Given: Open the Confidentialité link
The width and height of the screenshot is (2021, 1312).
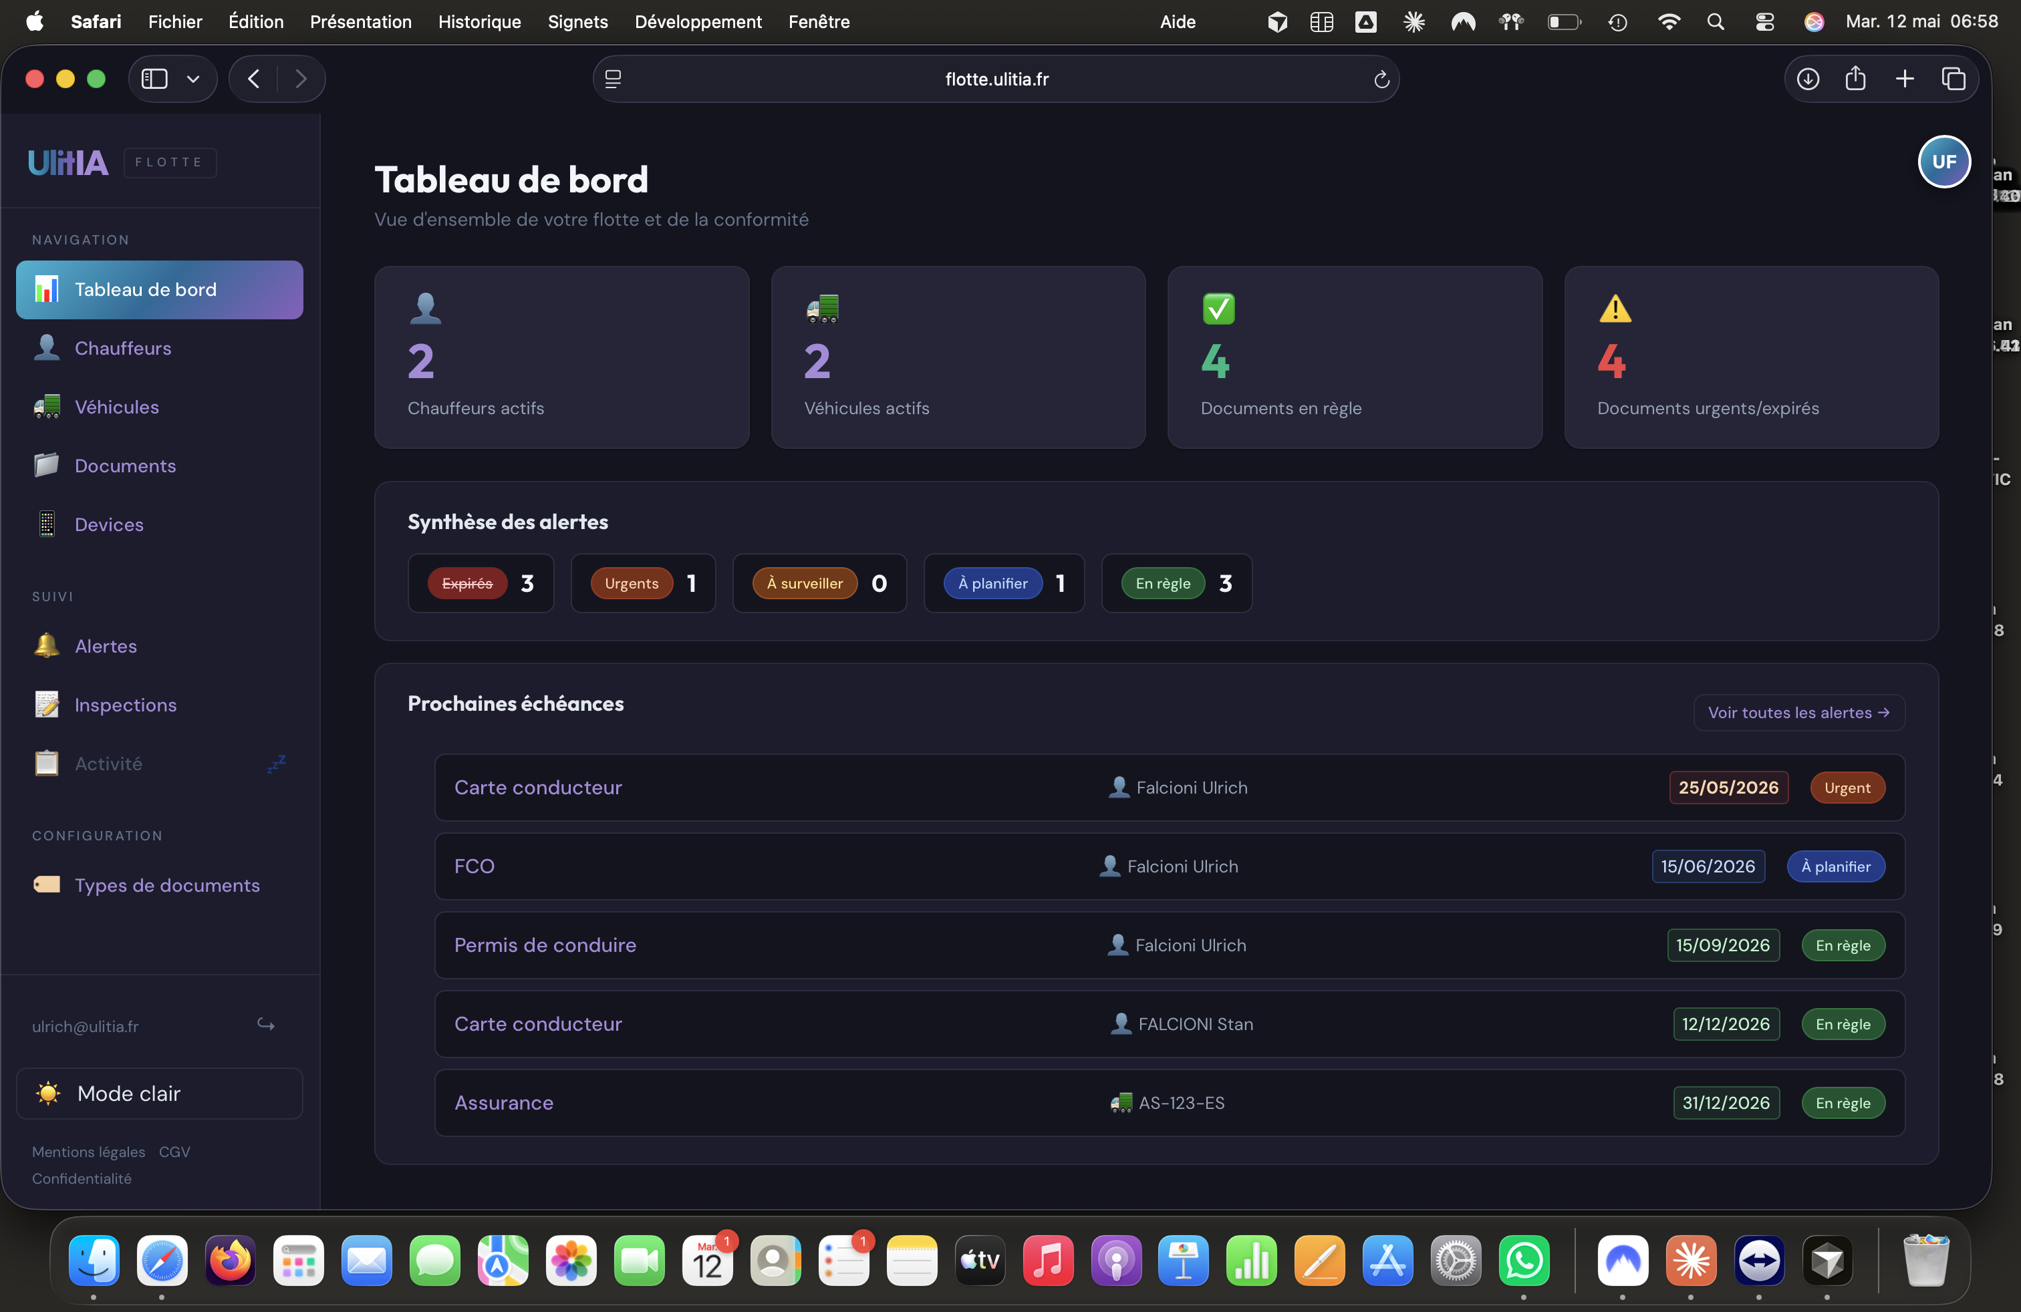Looking at the screenshot, I should click(82, 1178).
